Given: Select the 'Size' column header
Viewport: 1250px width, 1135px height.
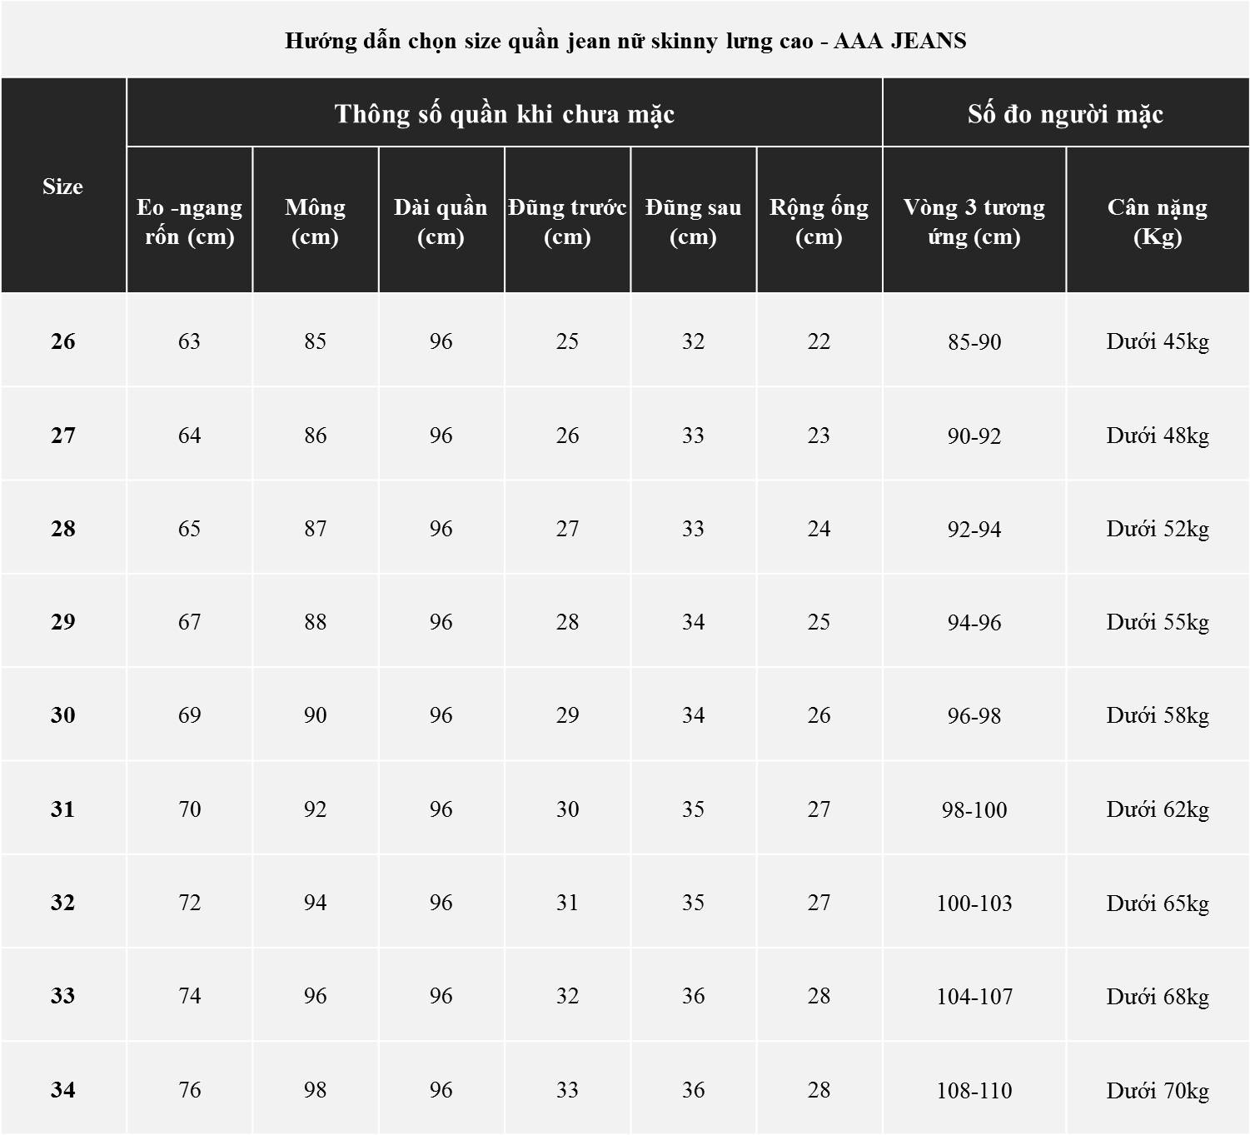Looking at the screenshot, I should click(x=63, y=187).
